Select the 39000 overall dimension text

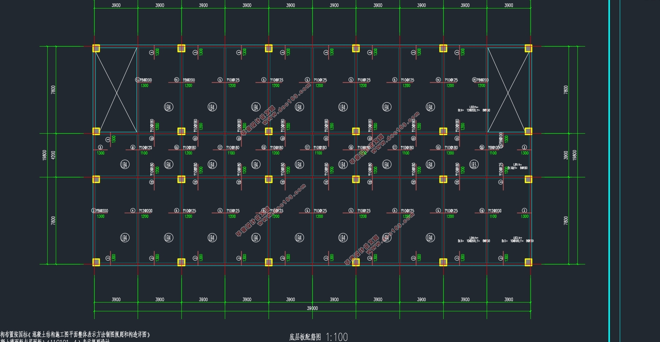point(312,308)
